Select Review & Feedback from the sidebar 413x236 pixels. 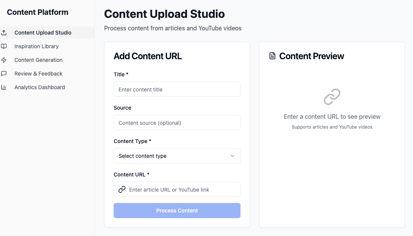47,74
